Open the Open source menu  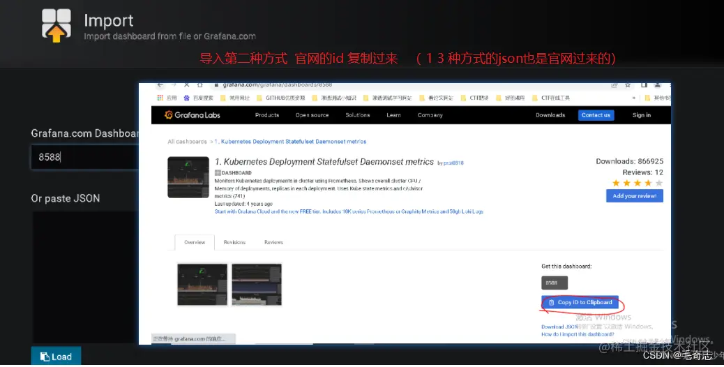(312, 115)
